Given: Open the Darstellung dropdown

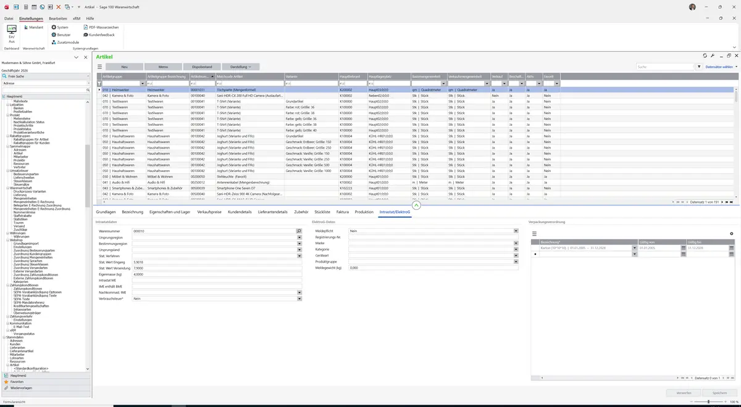Looking at the screenshot, I should pos(241,67).
